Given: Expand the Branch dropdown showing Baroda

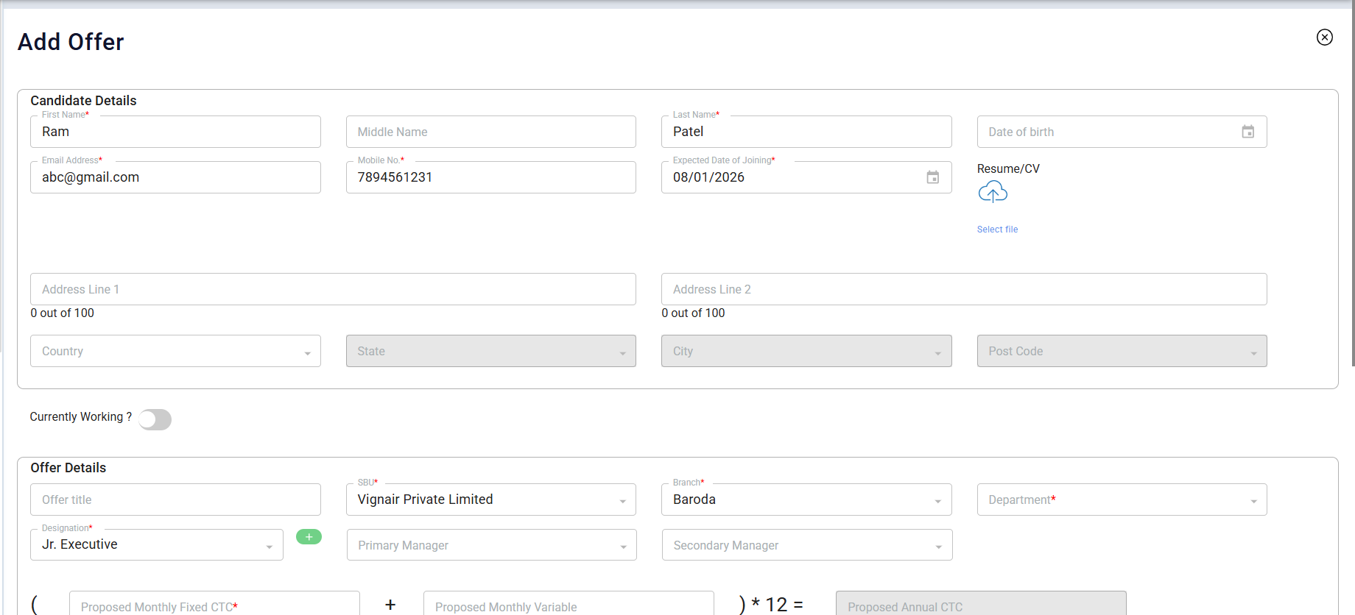Looking at the screenshot, I should 806,500.
